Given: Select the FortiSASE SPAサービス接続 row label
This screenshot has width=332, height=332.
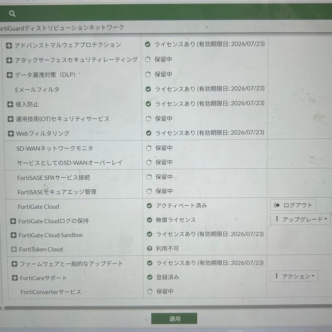Looking at the screenshot, I should point(54,178).
